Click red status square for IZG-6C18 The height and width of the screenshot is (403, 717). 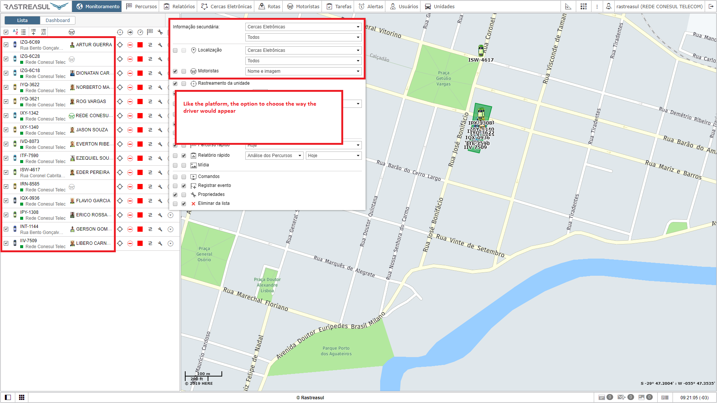[140, 73]
